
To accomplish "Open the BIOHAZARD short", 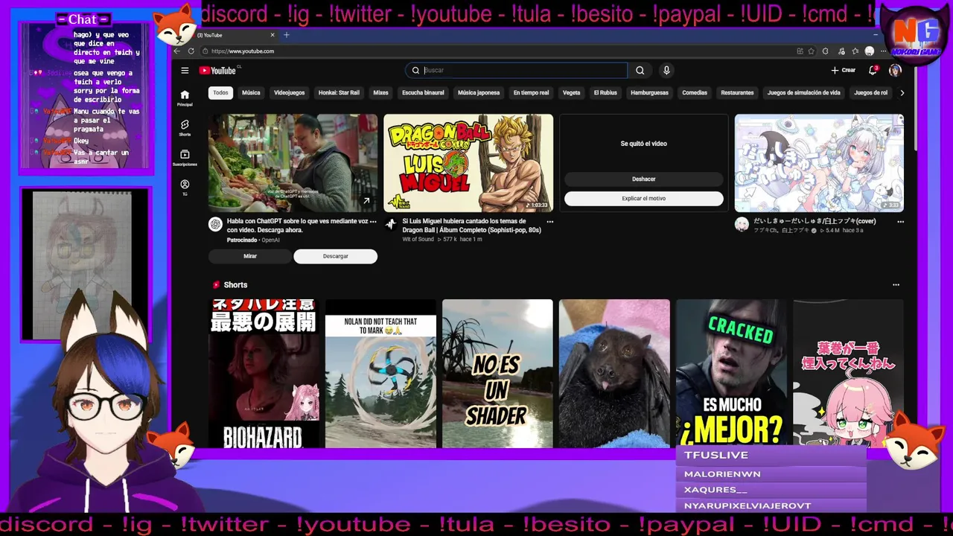I will click(x=264, y=374).
